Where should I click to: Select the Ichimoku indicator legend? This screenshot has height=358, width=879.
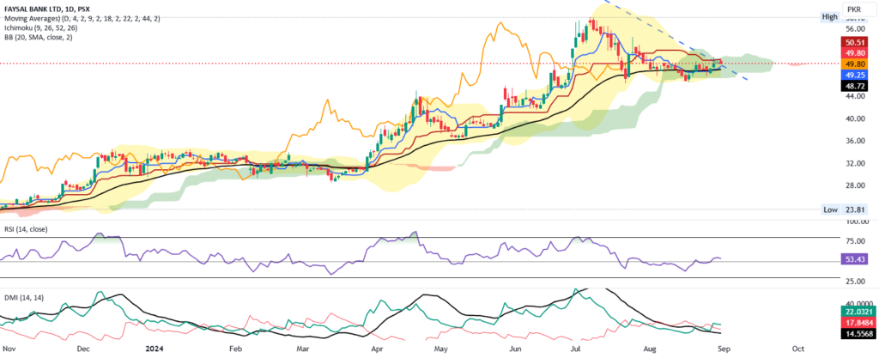[x=56, y=29]
